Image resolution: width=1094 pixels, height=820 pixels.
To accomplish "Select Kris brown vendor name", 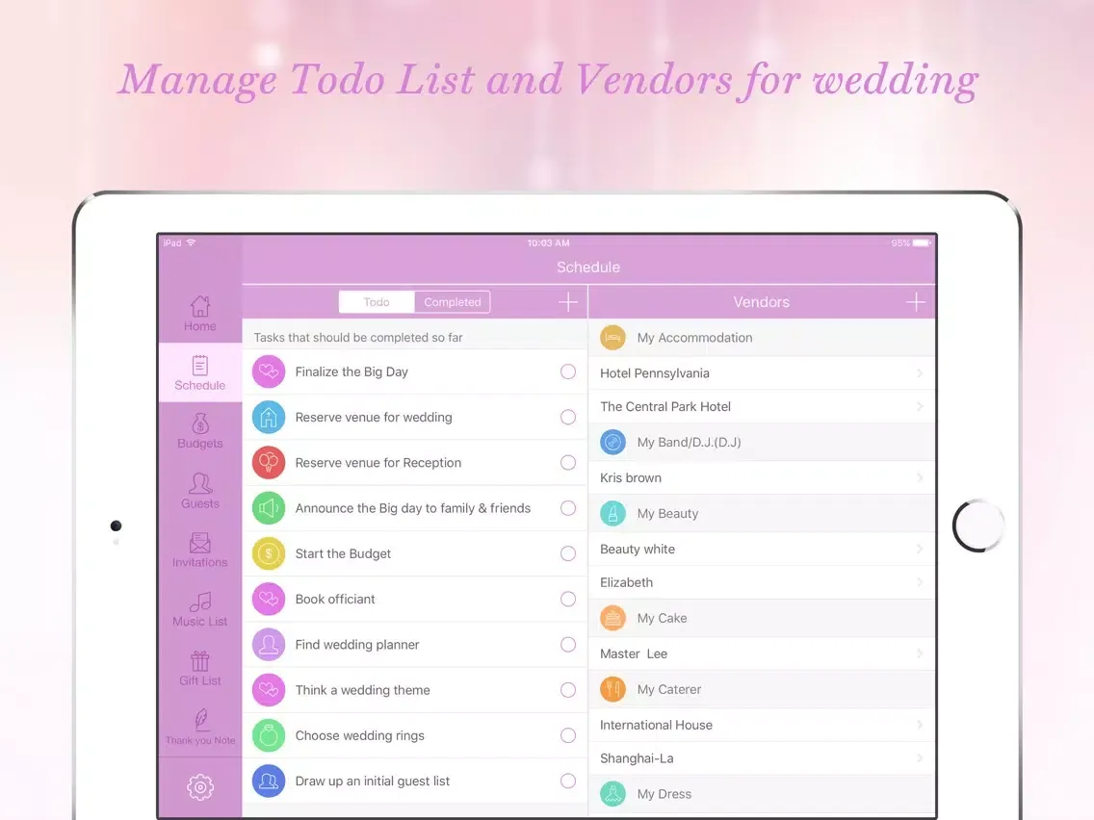I will click(x=630, y=477).
